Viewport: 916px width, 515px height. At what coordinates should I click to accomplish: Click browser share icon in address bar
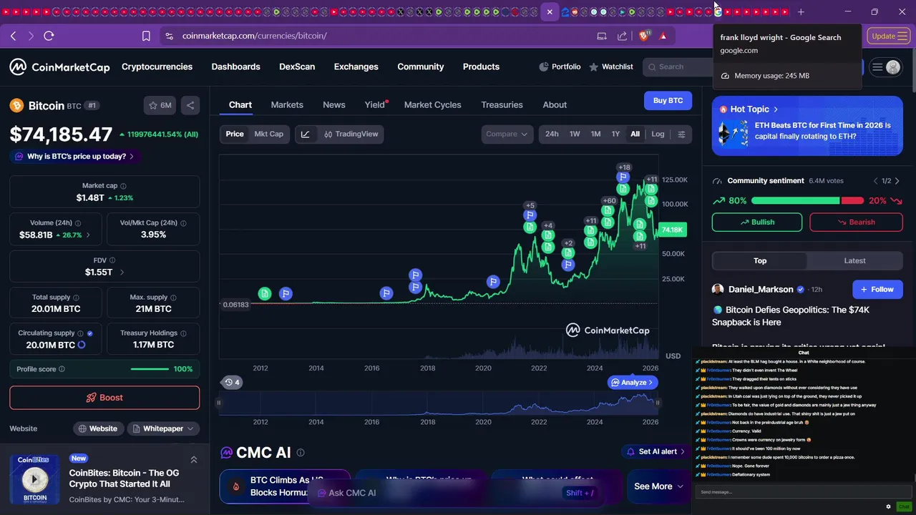click(622, 36)
